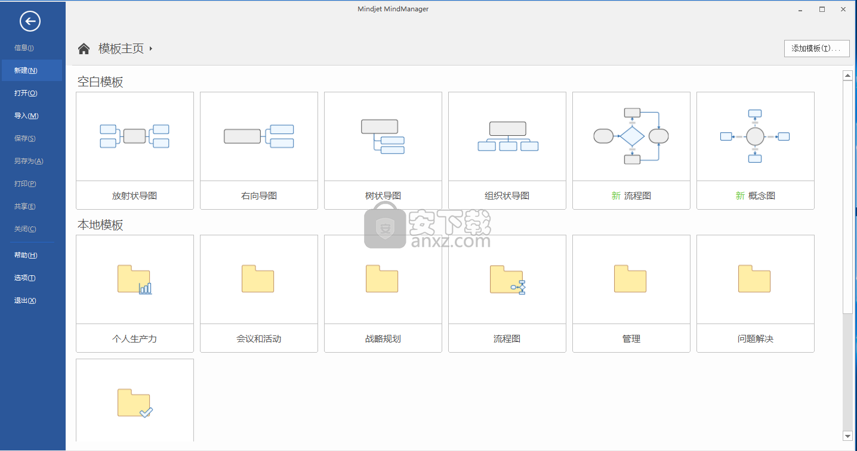The image size is (857, 451).
Task: Click the scrollbar up arrow
Action: (x=847, y=75)
